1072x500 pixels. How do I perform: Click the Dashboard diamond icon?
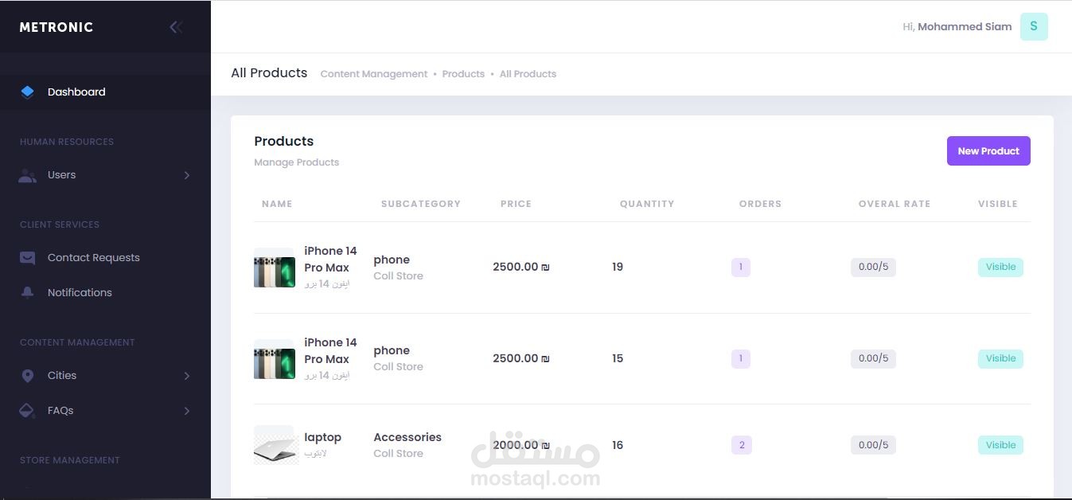pyautogui.click(x=27, y=92)
